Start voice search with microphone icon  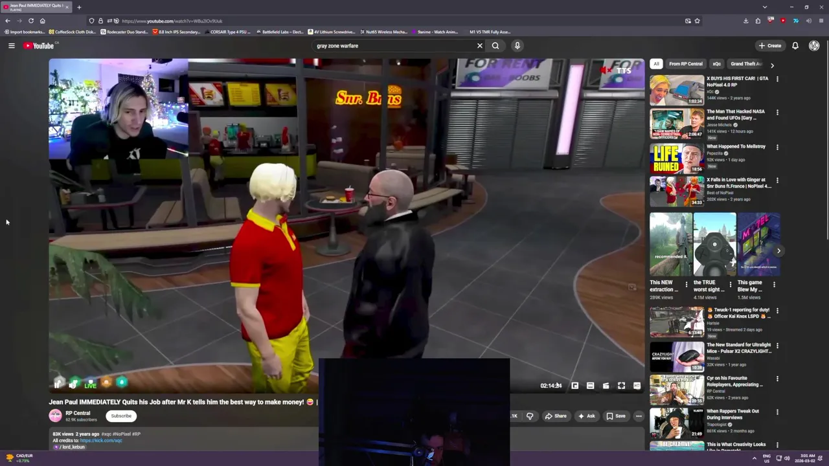517,45
